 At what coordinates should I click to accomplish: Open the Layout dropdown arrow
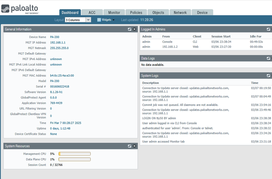[88, 20]
